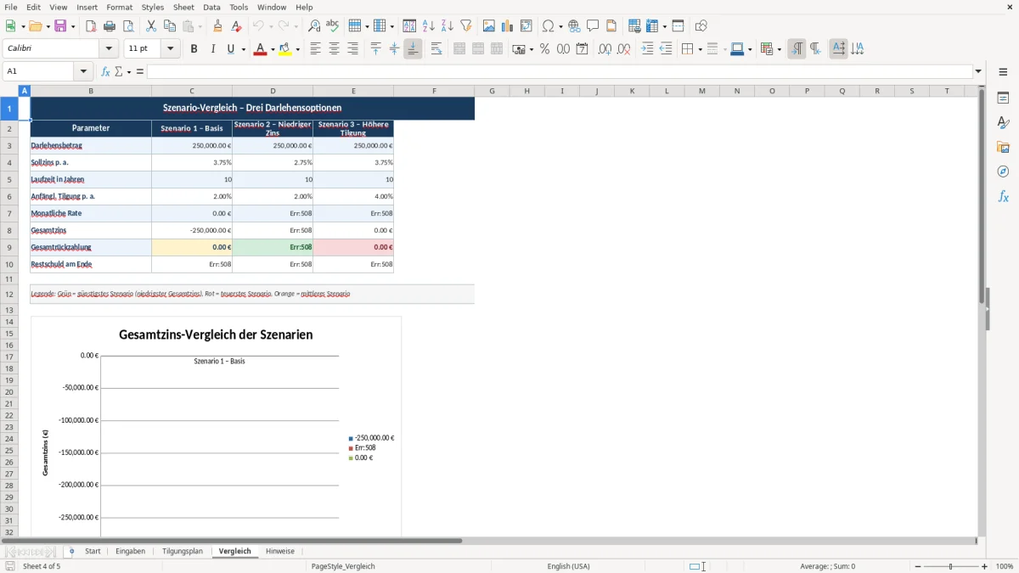The height and width of the screenshot is (573, 1019).
Task: Open font color dropdown arrow
Action: pos(272,49)
